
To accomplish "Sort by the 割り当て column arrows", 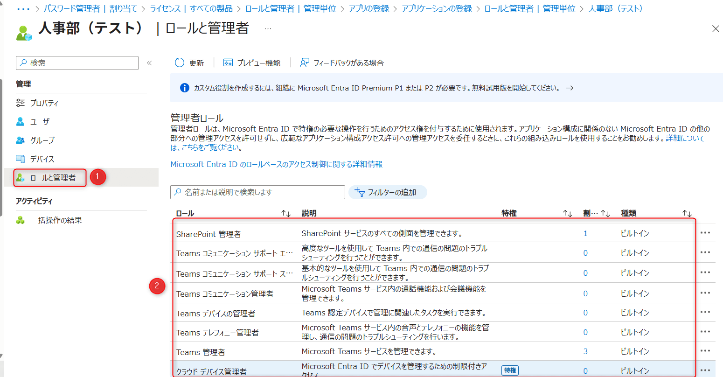I will point(605,213).
